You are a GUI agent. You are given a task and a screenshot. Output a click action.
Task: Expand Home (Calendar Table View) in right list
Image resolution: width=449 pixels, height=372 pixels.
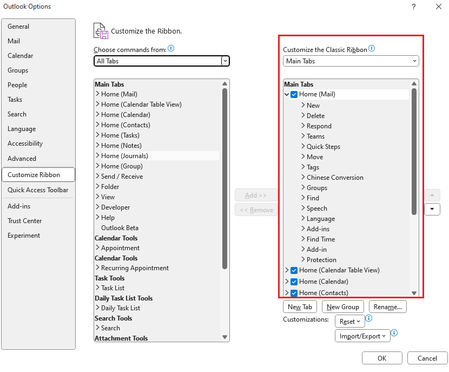pyautogui.click(x=287, y=270)
